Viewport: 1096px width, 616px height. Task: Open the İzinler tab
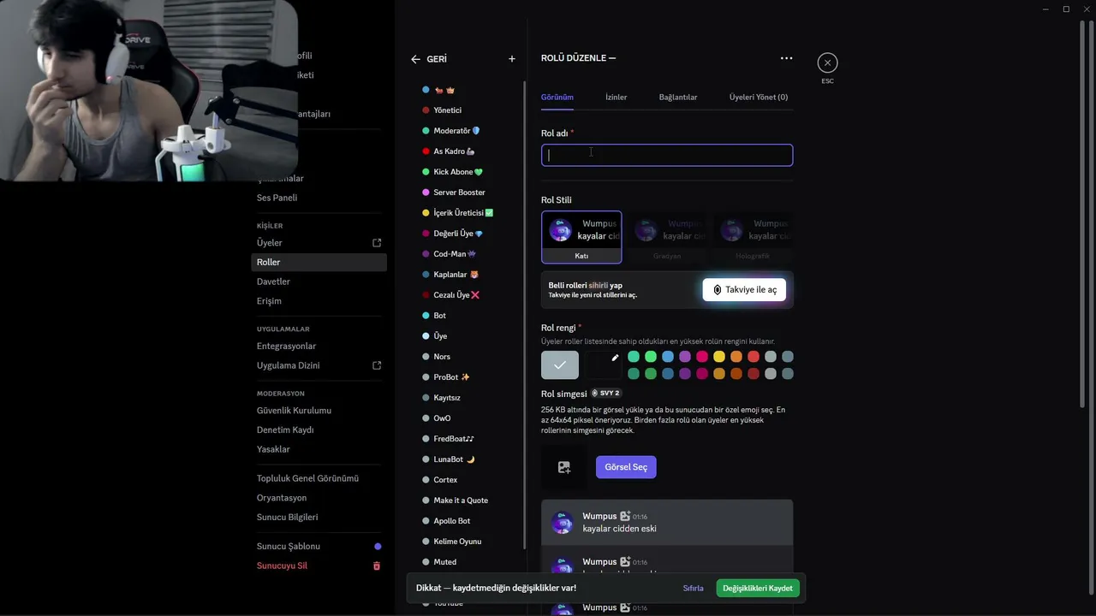point(616,97)
